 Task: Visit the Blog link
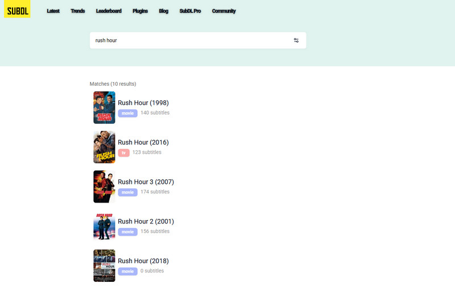click(164, 11)
